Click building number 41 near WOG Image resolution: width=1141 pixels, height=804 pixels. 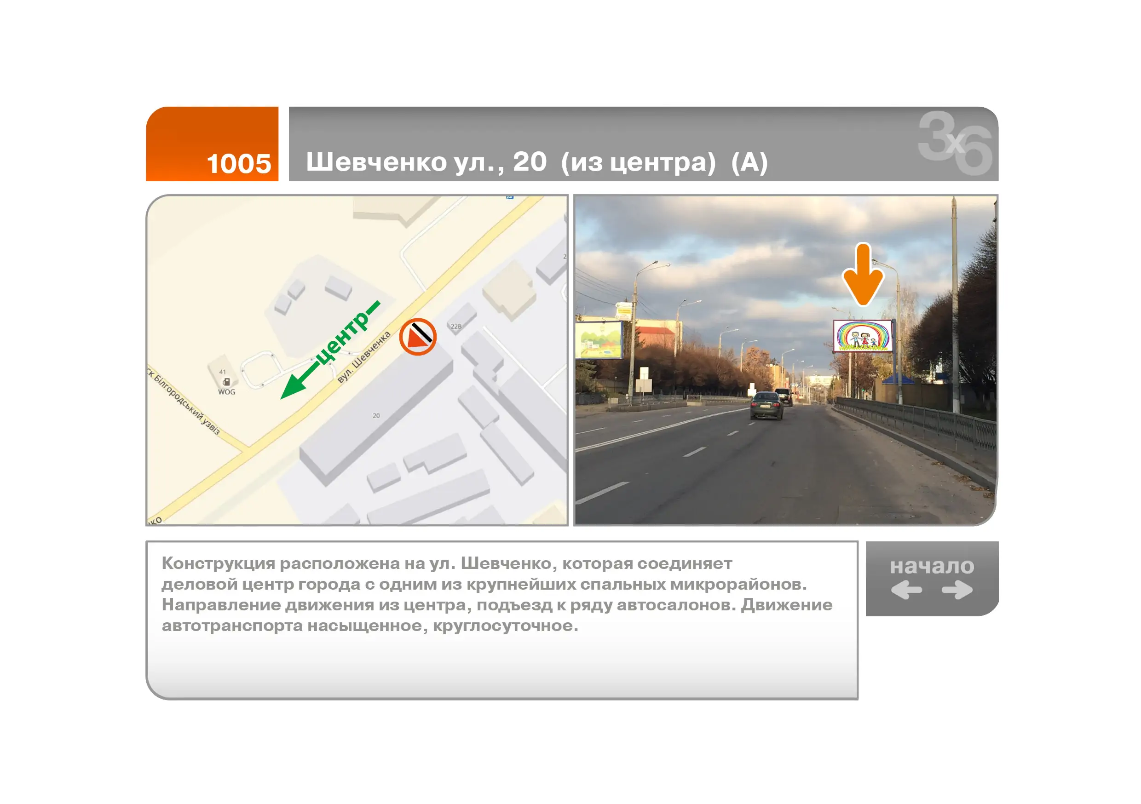click(223, 372)
